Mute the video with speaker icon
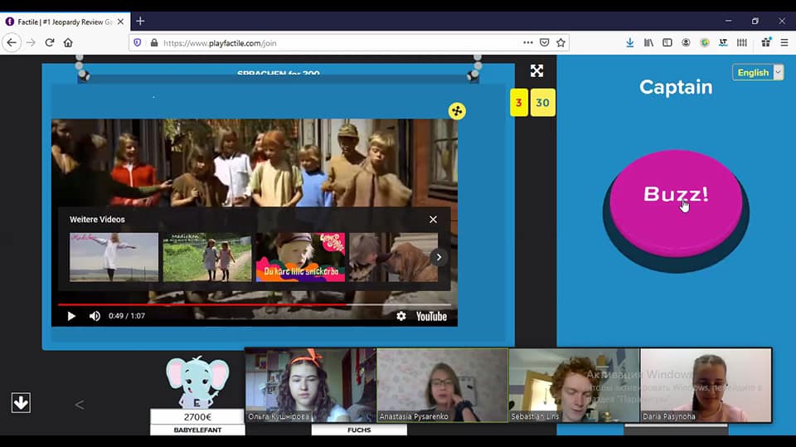Screen dimensions: 796x447 click(x=95, y=316)
